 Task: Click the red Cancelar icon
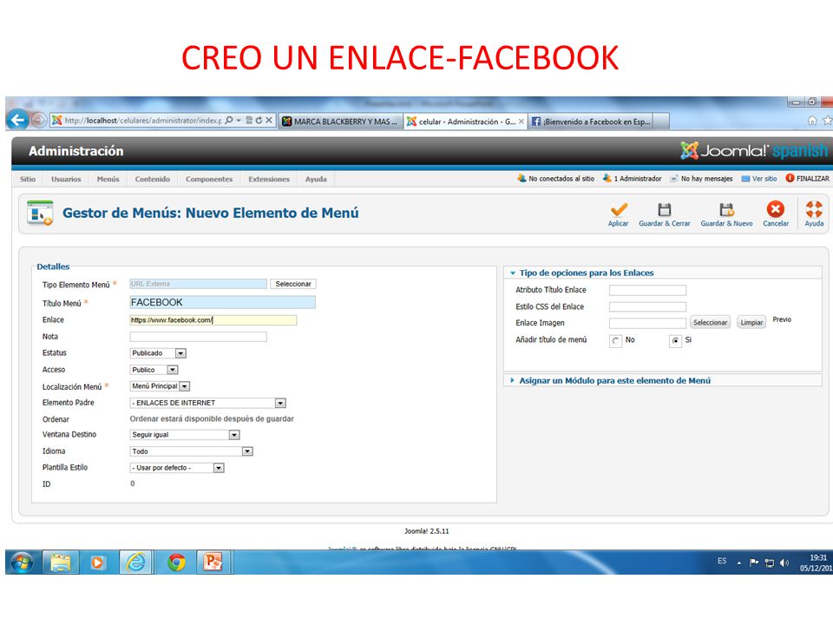(x=776, y=209)
